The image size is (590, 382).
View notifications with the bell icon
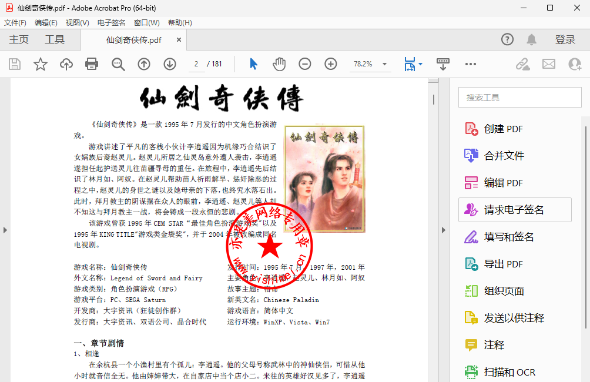pyautogui.click(x=531, y=39)
